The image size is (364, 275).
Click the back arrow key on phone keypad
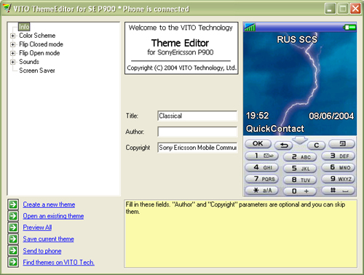pyautogui.click(x=284, y=146)
